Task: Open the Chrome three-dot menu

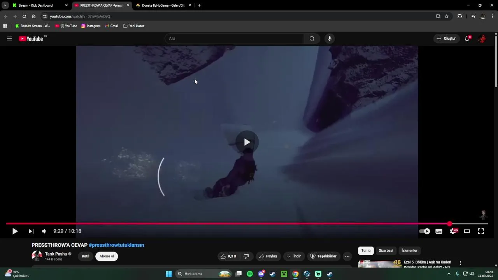Action: coord(492,16)
